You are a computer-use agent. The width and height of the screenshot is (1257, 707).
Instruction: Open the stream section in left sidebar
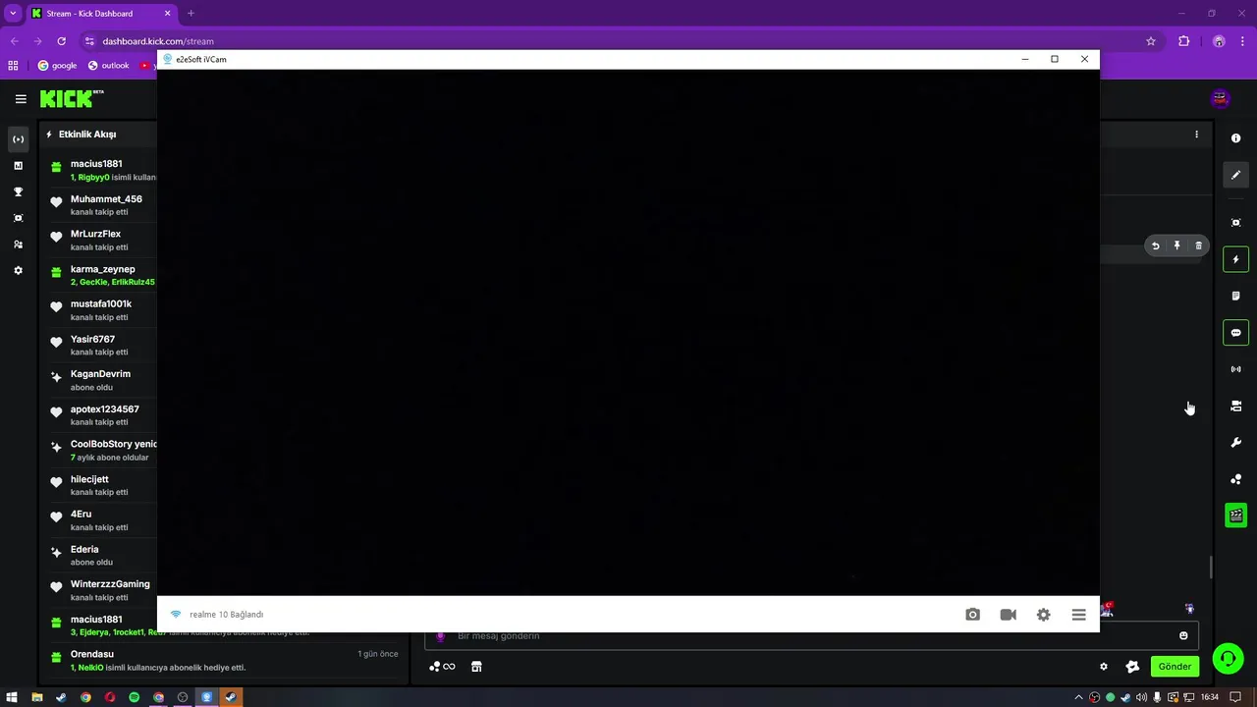coord(18,139)
